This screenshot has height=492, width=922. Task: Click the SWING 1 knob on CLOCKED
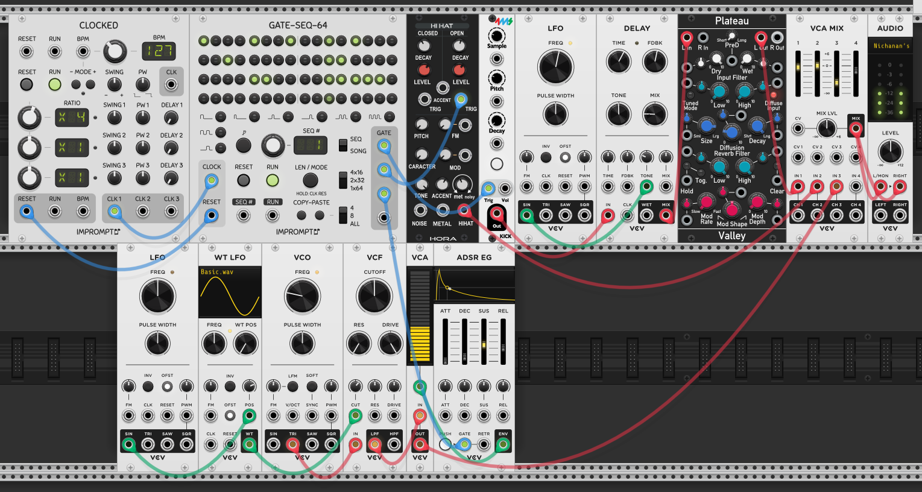114,117
